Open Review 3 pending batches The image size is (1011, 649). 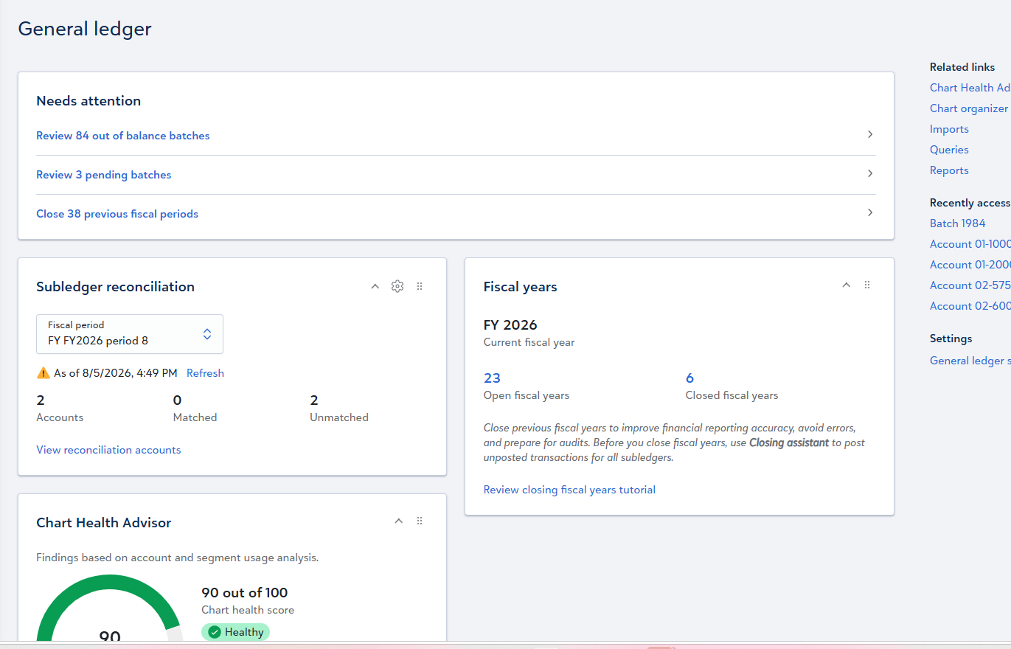coord(104,175)
